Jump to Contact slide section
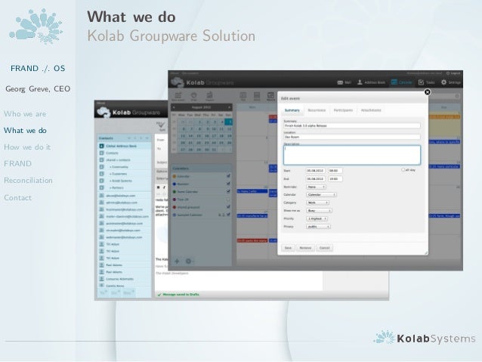 pos(18,197)
